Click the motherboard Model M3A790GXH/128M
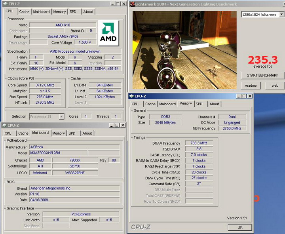The width and height of the screenshot is (285, 234). [58, 153]
